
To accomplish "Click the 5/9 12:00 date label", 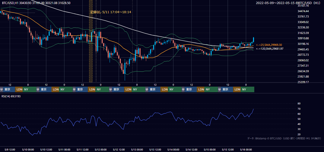I will [10, 149].
